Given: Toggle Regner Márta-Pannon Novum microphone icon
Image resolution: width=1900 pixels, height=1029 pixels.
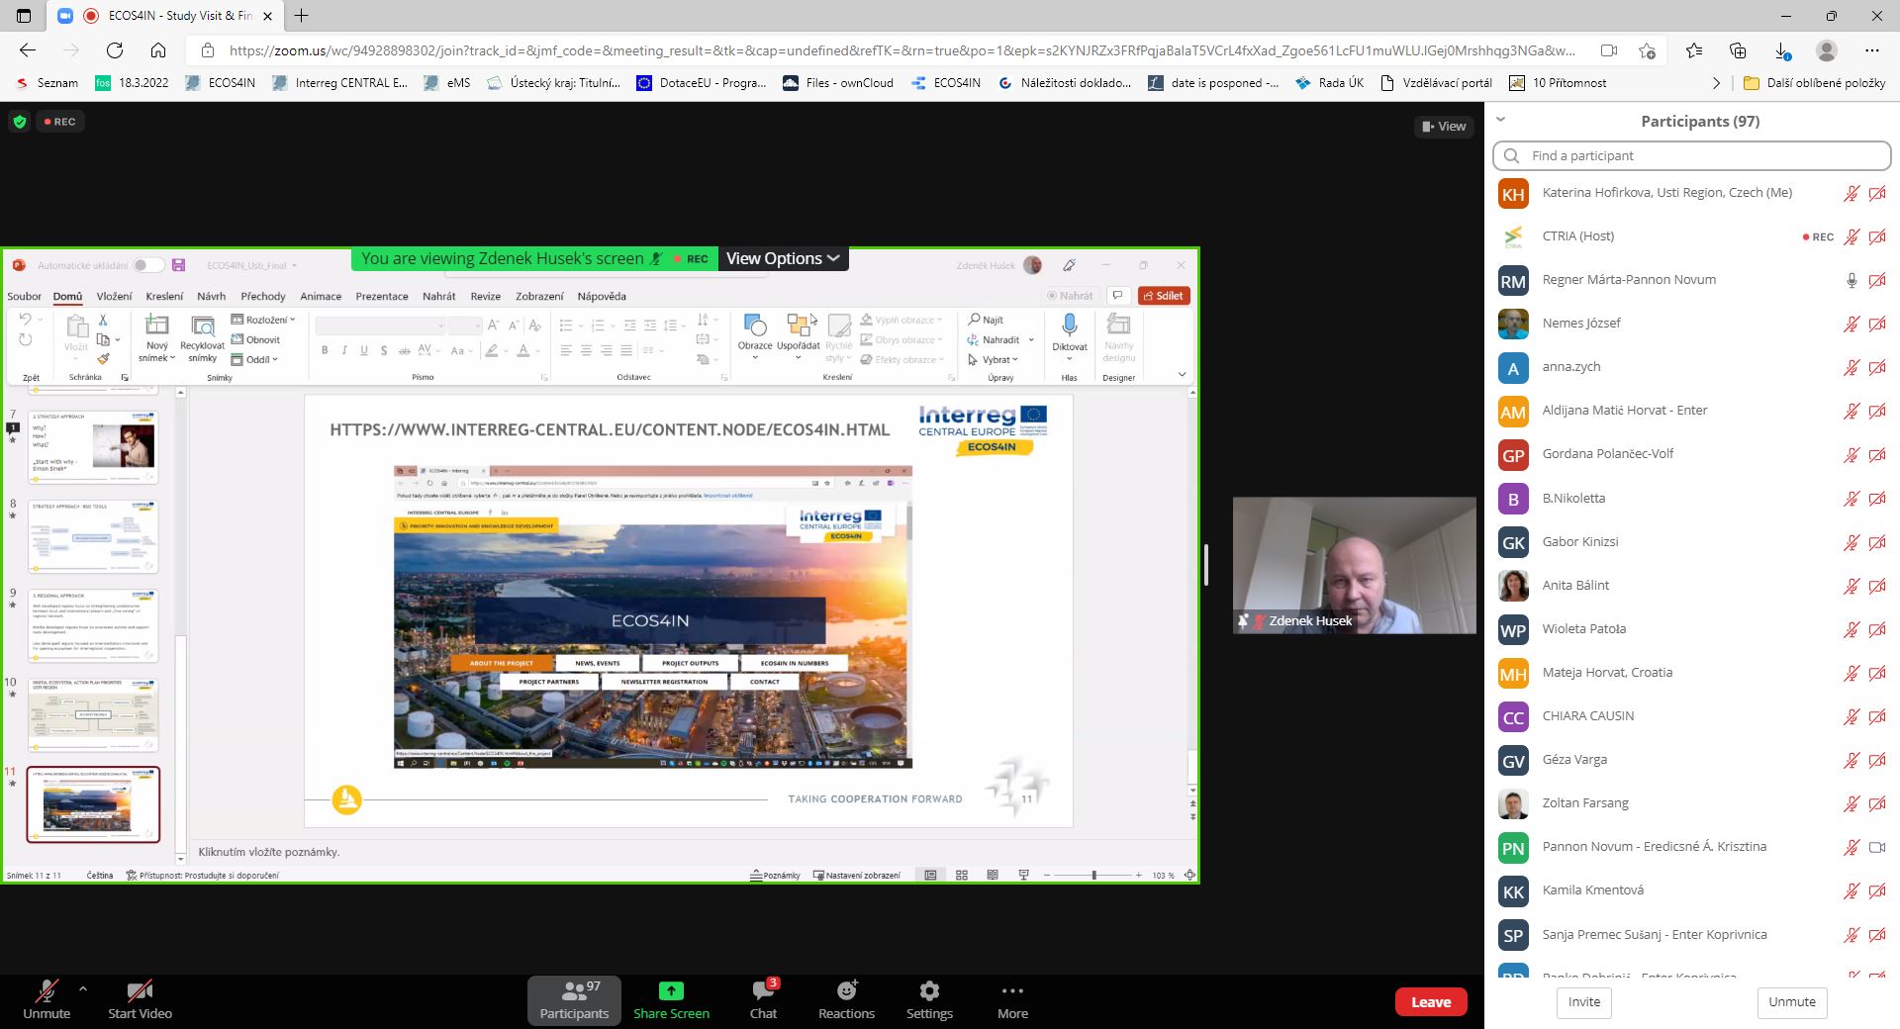Looking at the screenshot, I should click(x=1852, y=280).
